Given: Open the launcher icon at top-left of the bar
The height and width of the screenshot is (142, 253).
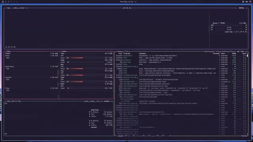Looking at the screenshot, I should [x=3, y=2].
